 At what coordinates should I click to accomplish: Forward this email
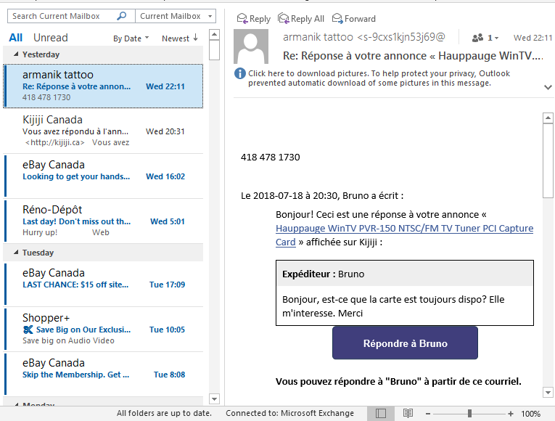point(353,19)
